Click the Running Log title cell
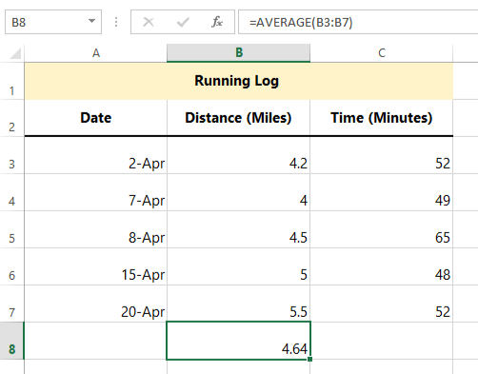Viewport: 478px width, 374px height. [239, 81]
